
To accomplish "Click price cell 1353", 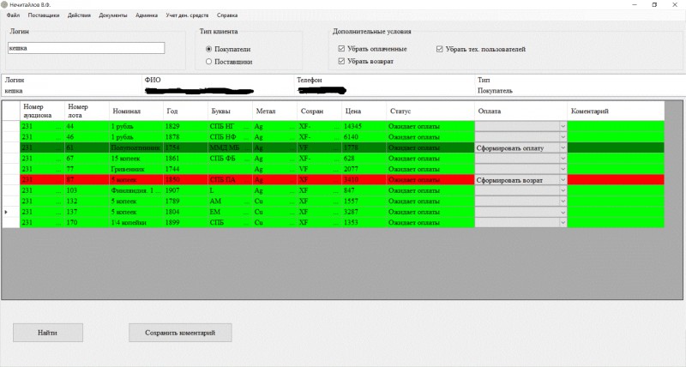I will point(364,223).
